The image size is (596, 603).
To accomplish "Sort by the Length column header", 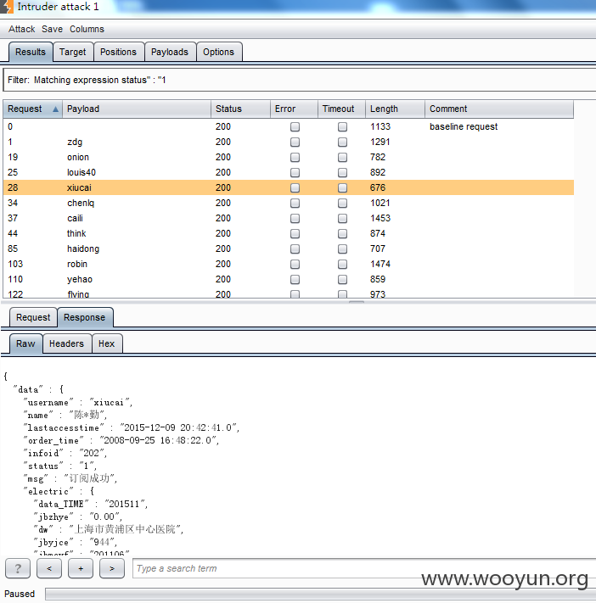I will [x=395, y=109].
